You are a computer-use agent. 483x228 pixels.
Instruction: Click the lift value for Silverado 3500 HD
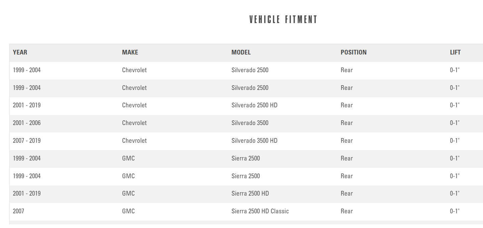pos(455,141)
